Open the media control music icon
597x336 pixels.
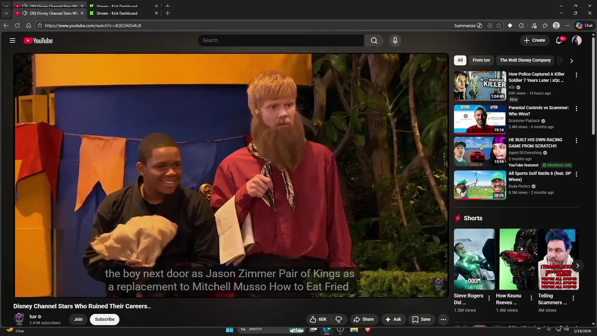point(534,26)
